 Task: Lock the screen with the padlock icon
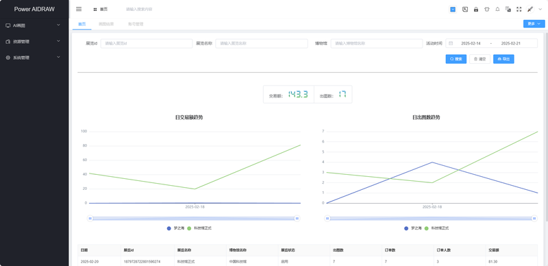pos(476,10)
